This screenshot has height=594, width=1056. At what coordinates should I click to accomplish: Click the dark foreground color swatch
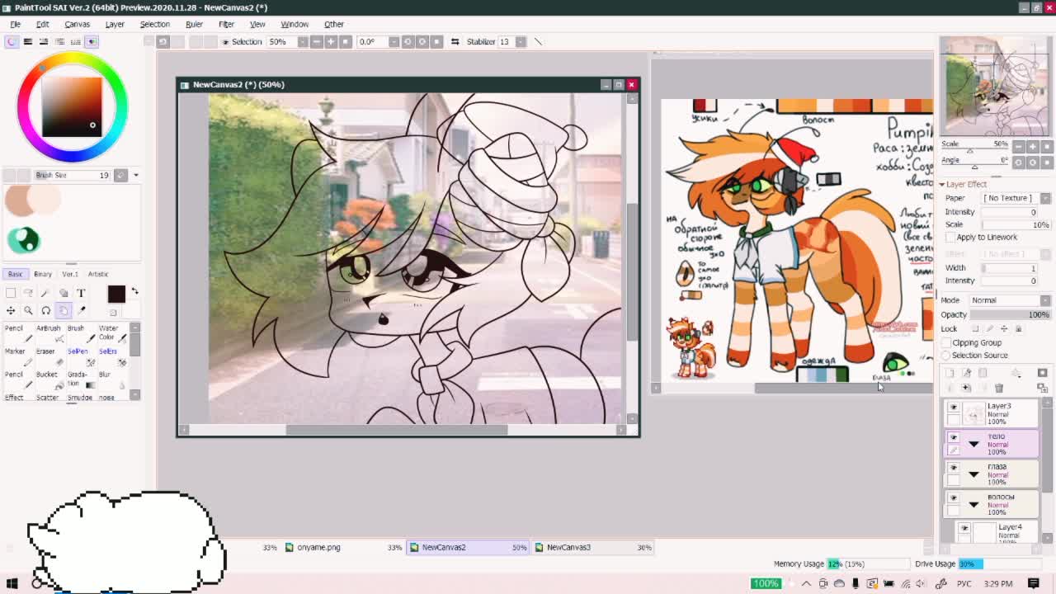116,294
